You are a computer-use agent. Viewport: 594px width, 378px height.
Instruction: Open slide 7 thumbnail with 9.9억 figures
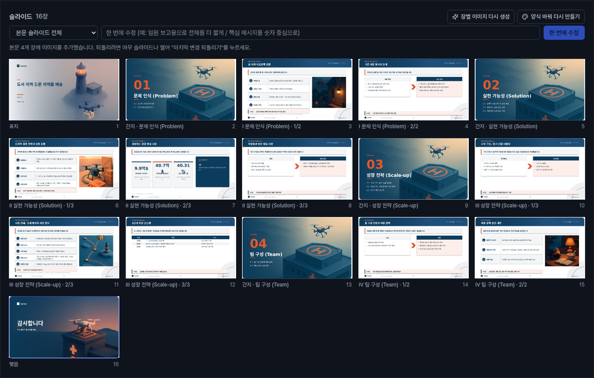pos(181,169)
